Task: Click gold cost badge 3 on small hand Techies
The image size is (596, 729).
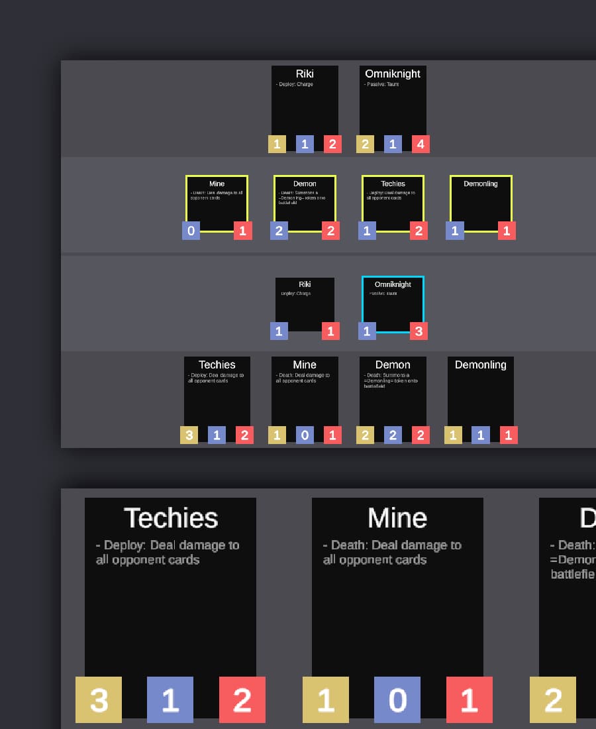Action: [189, 435]
